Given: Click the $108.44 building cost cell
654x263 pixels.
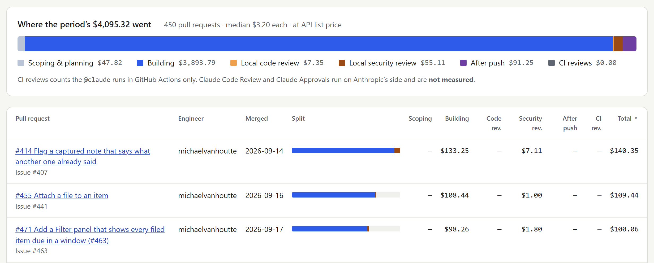Looking at the screenshot, I should point(454,195).
